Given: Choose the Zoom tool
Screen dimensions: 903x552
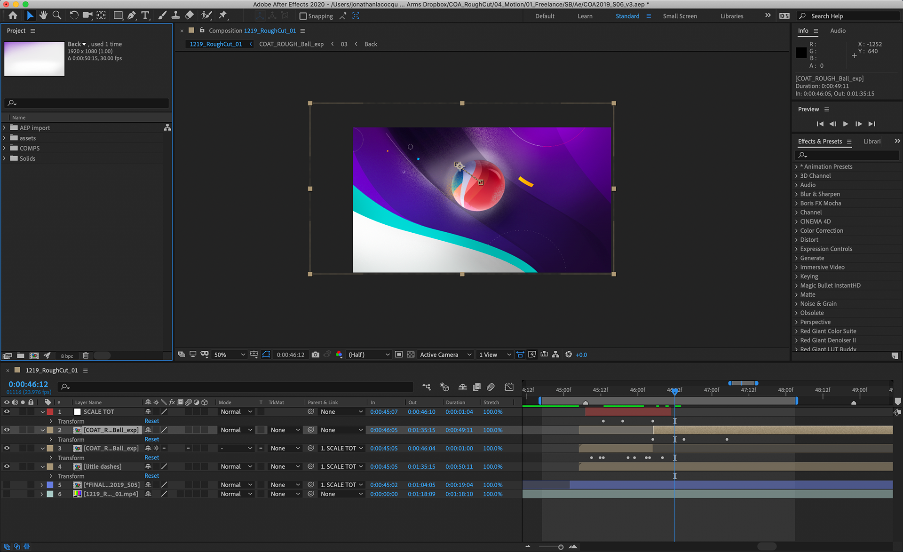Looking at the screenshot, I should [x=57, y=16].
